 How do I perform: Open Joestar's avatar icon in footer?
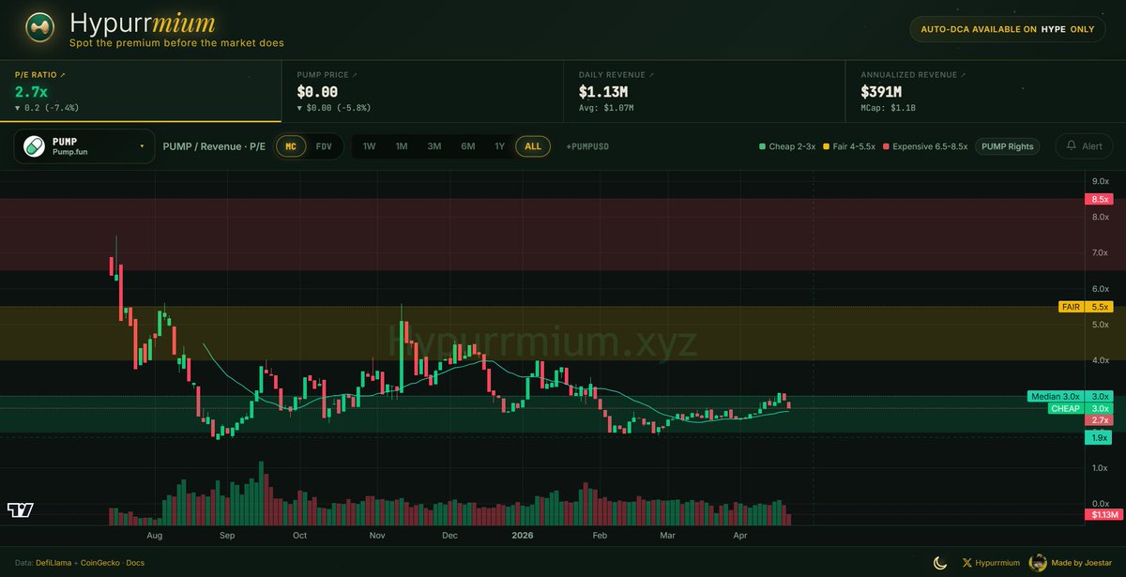[1039, 562]
